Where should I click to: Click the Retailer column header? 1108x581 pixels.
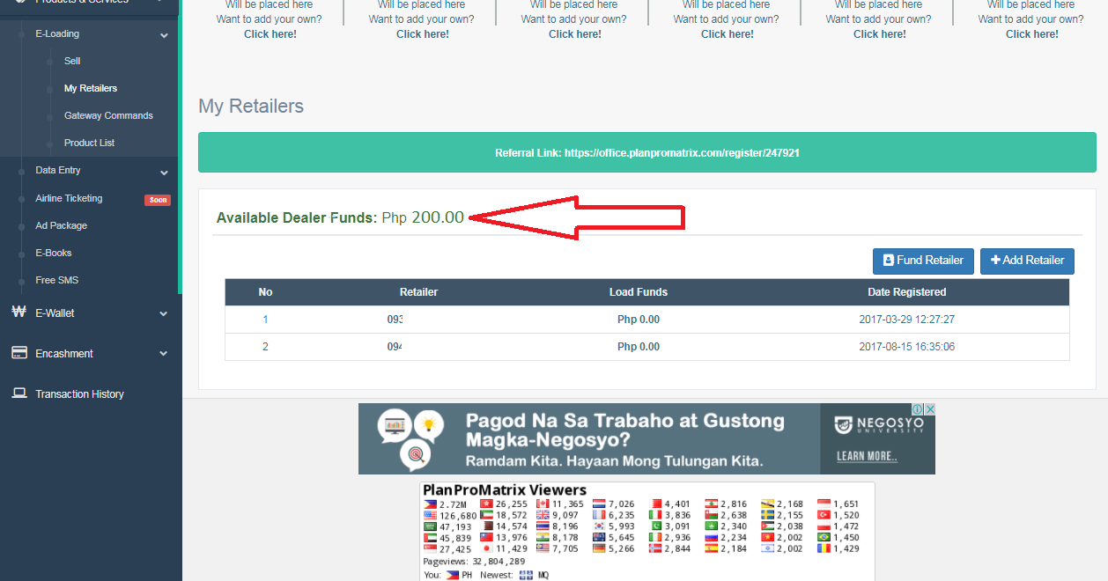tap(418, 292)
